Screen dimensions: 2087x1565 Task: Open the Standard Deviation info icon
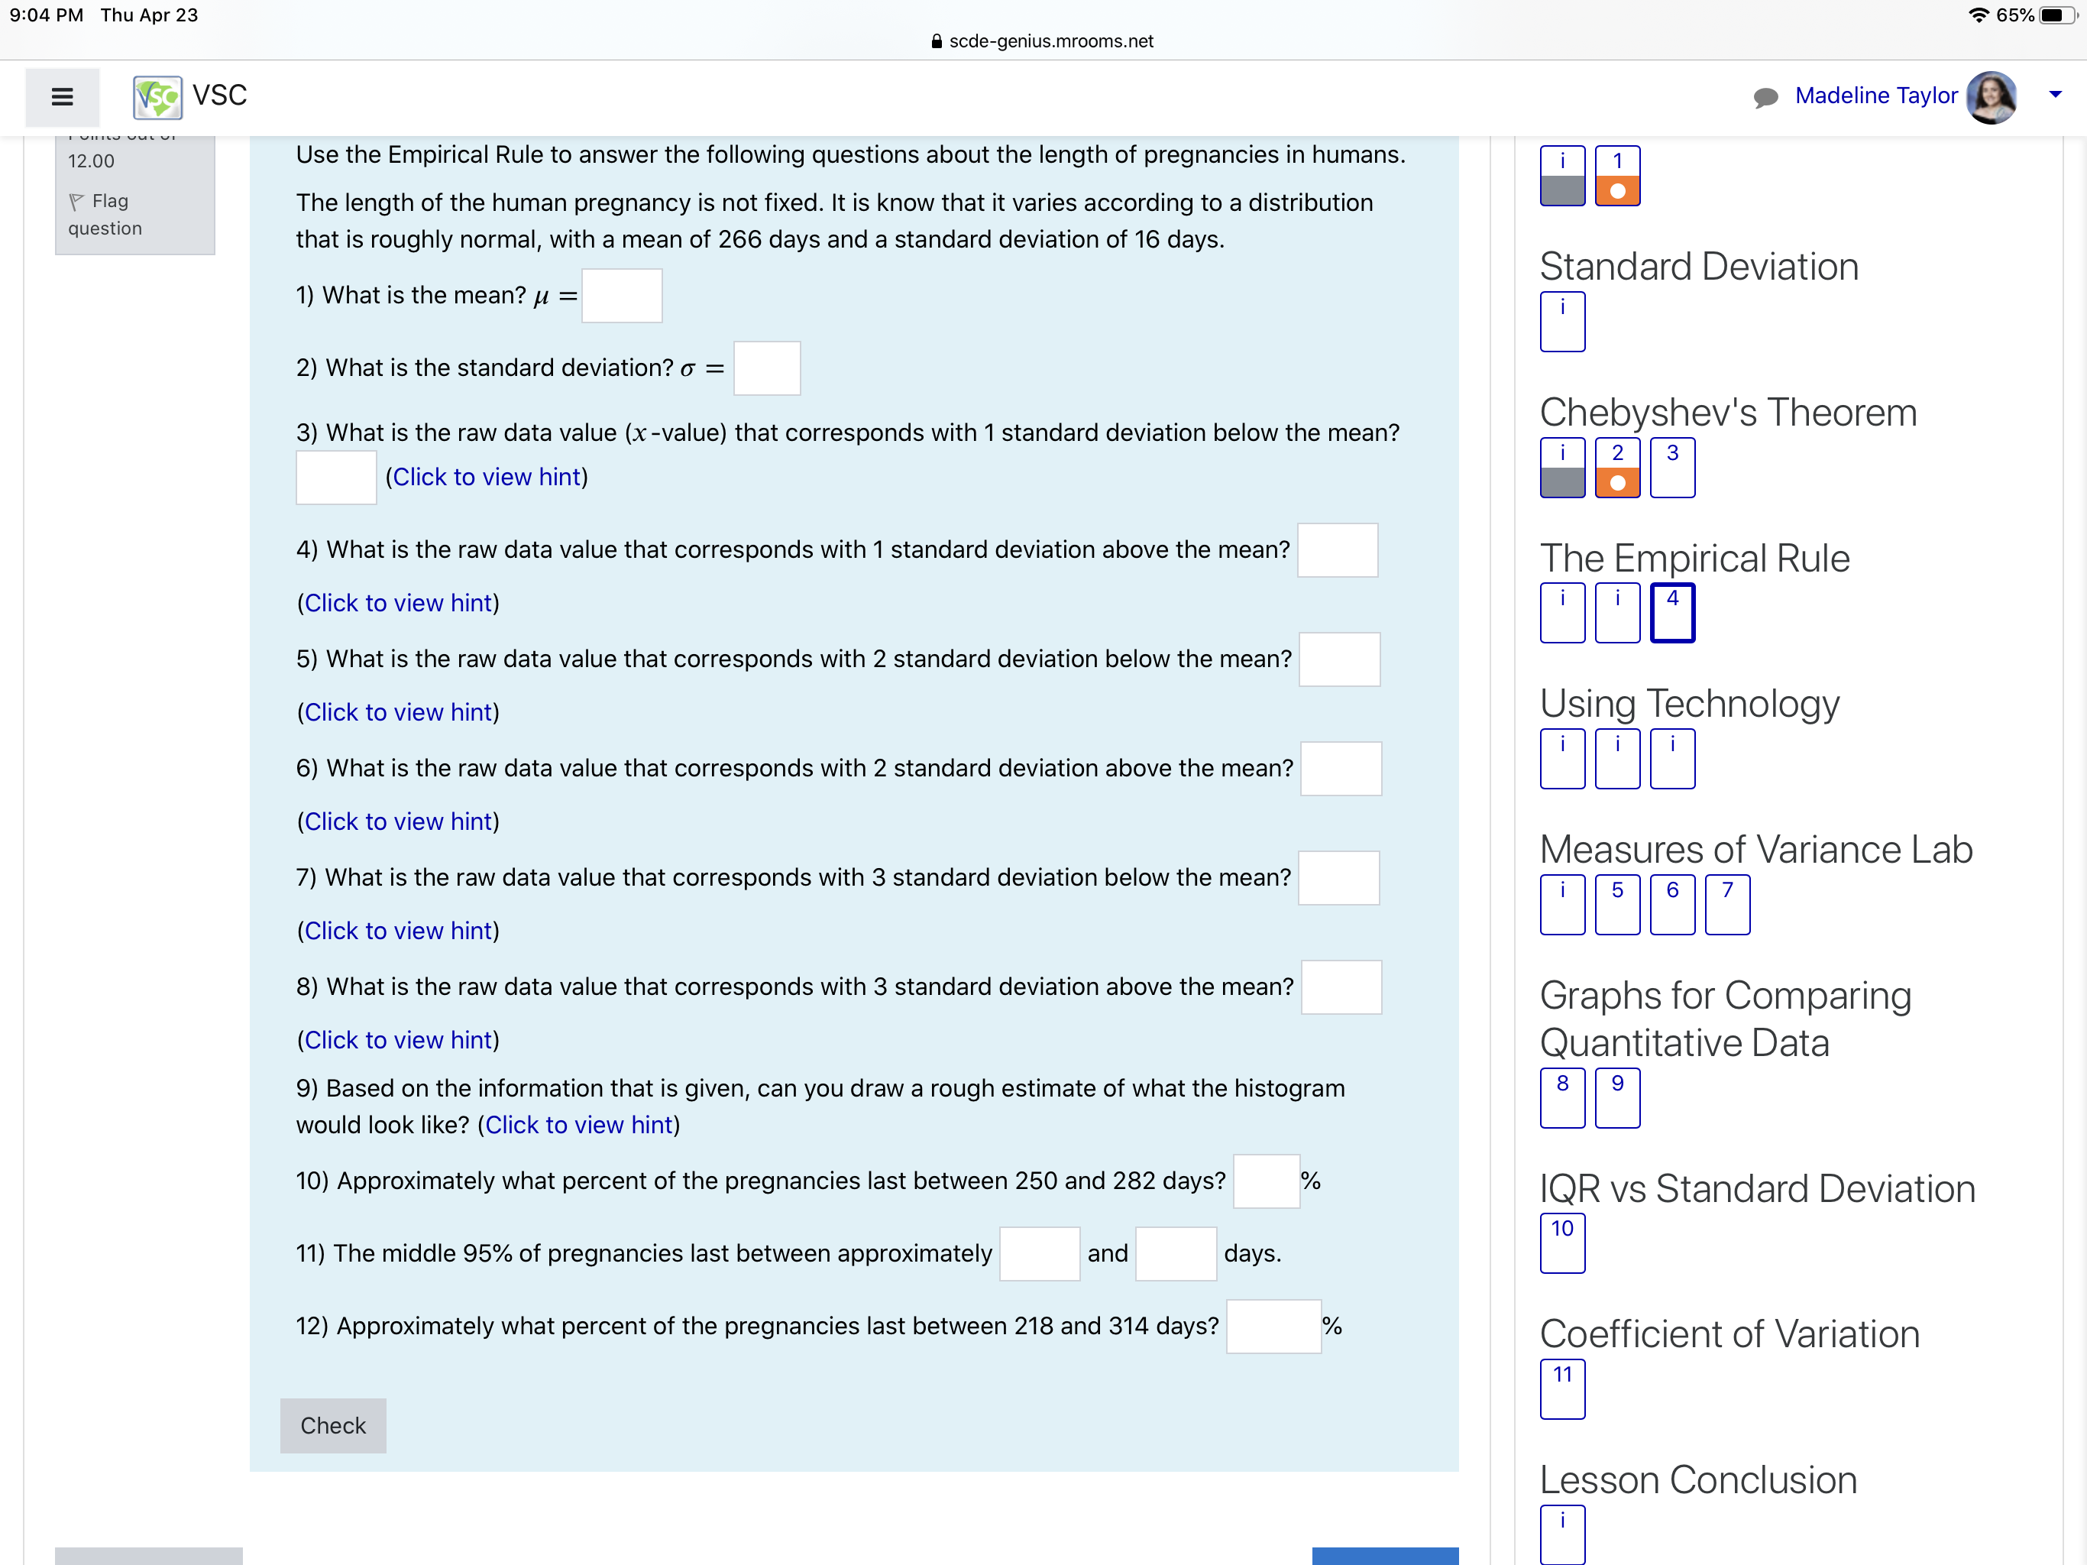(x=1561, y=320)
